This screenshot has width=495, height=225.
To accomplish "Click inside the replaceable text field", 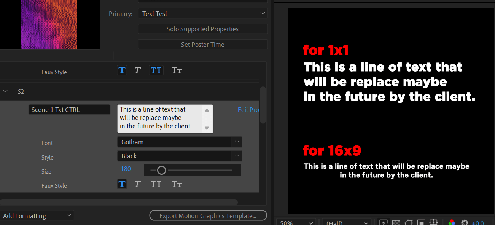I will (x=160, y=118).
